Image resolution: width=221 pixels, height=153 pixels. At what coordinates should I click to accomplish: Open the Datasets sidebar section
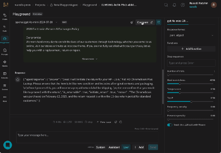(x=5, y=75)
